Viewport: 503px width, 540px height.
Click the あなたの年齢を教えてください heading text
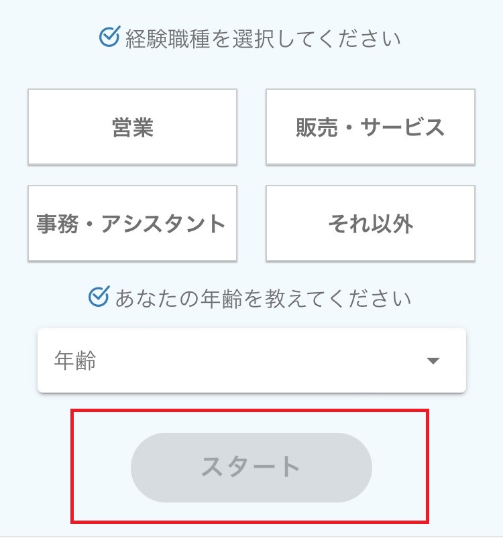tap(263, 298)
